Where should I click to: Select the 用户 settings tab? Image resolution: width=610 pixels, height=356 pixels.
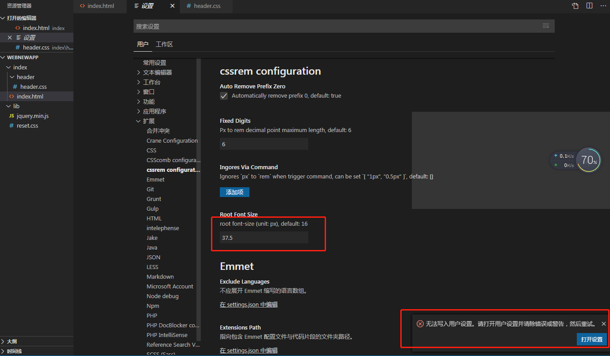143,44
